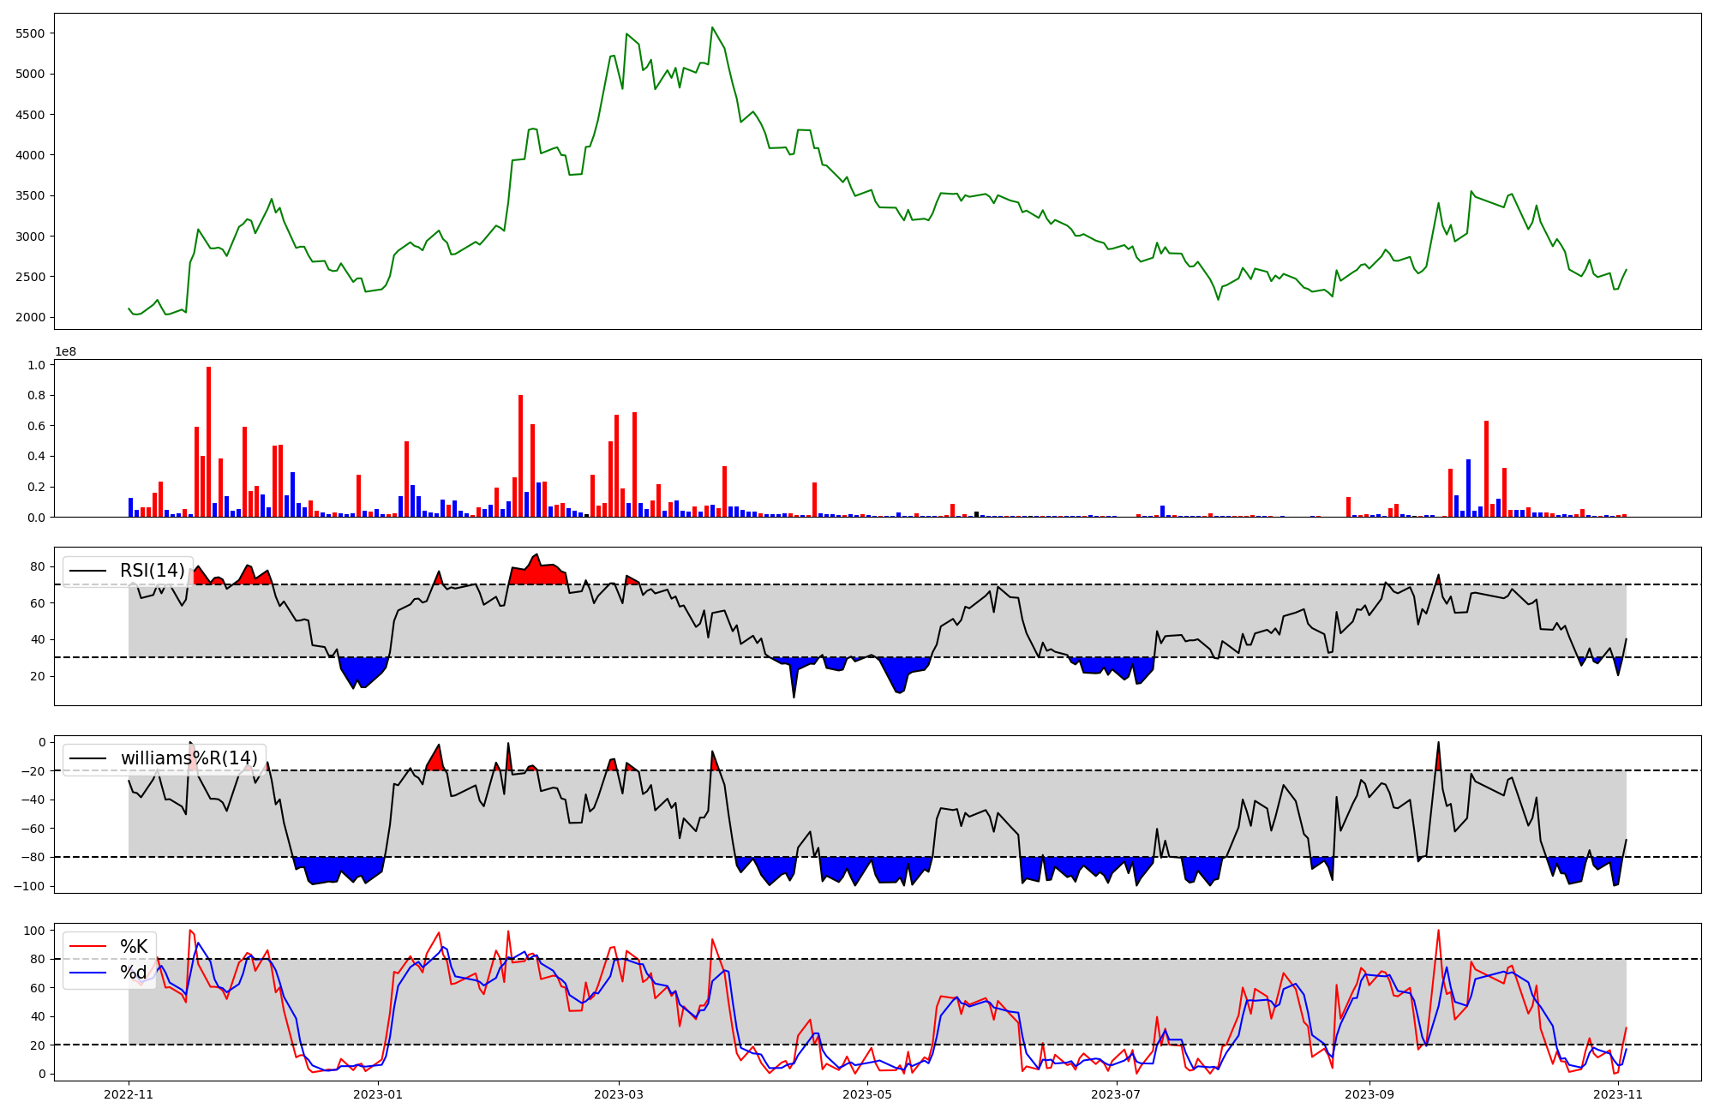Click the 2023-05 x-axis date label

coord(867,1094)
